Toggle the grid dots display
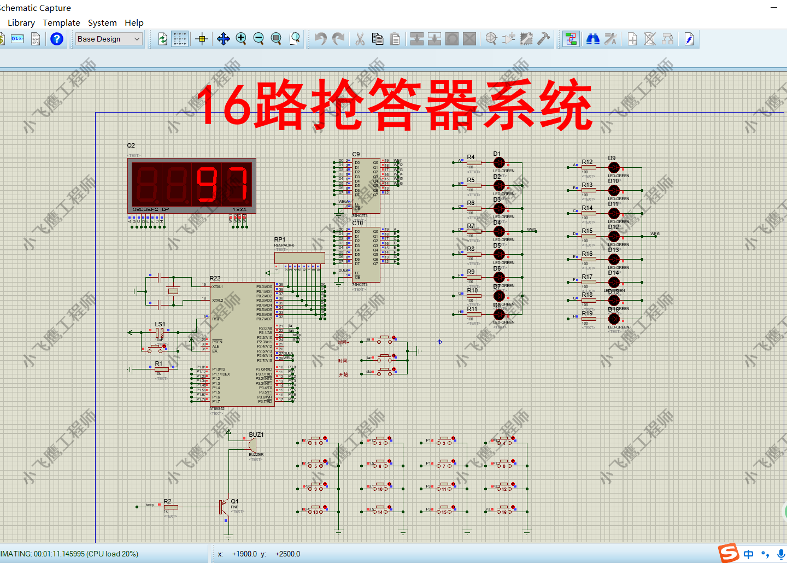This screenshot has height=563, width=787. (180, 39)
